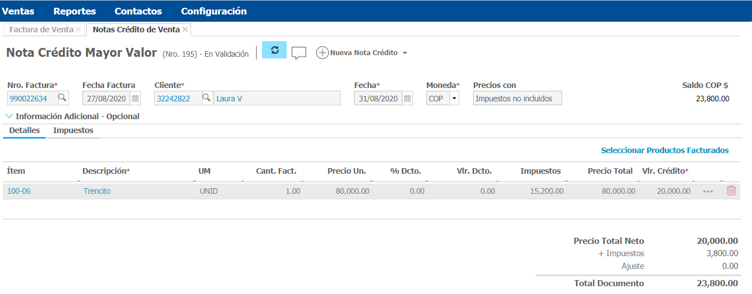Close the Notas Crédito de Venta tab

point(185,29)
